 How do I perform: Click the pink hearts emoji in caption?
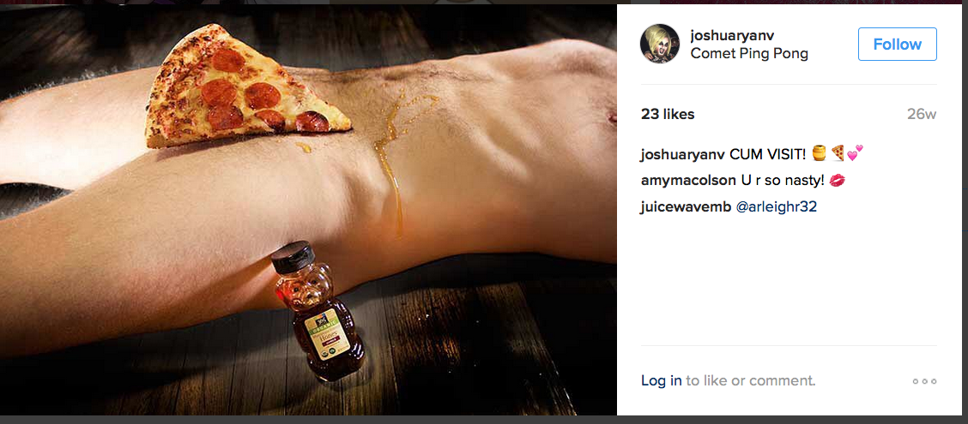[x=855, y=153]
